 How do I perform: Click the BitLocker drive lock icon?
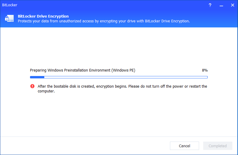(x=9, y=19)
